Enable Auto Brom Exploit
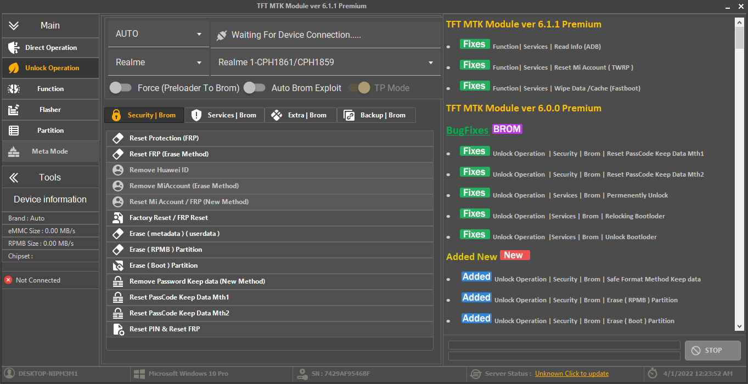Screen dimensions: 748x384 (254, 87)
